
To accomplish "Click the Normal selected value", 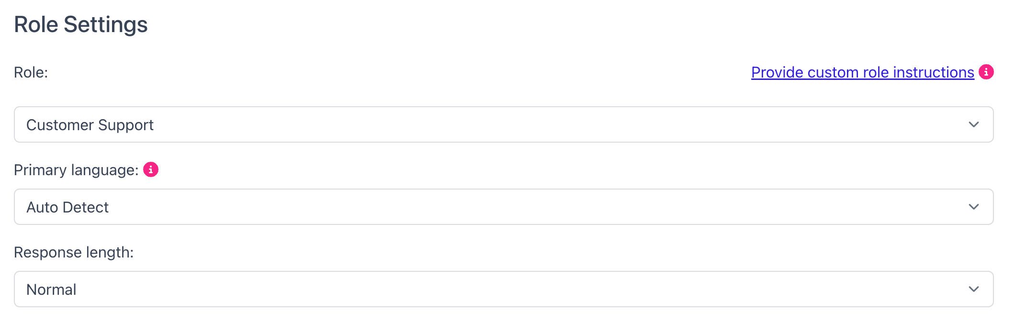I will tap(51, 290).
